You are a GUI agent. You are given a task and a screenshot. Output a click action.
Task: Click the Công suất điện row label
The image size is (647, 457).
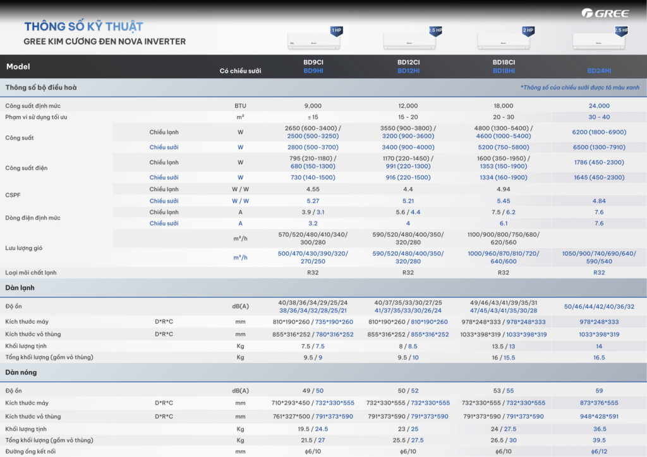(x=26, y=168)
